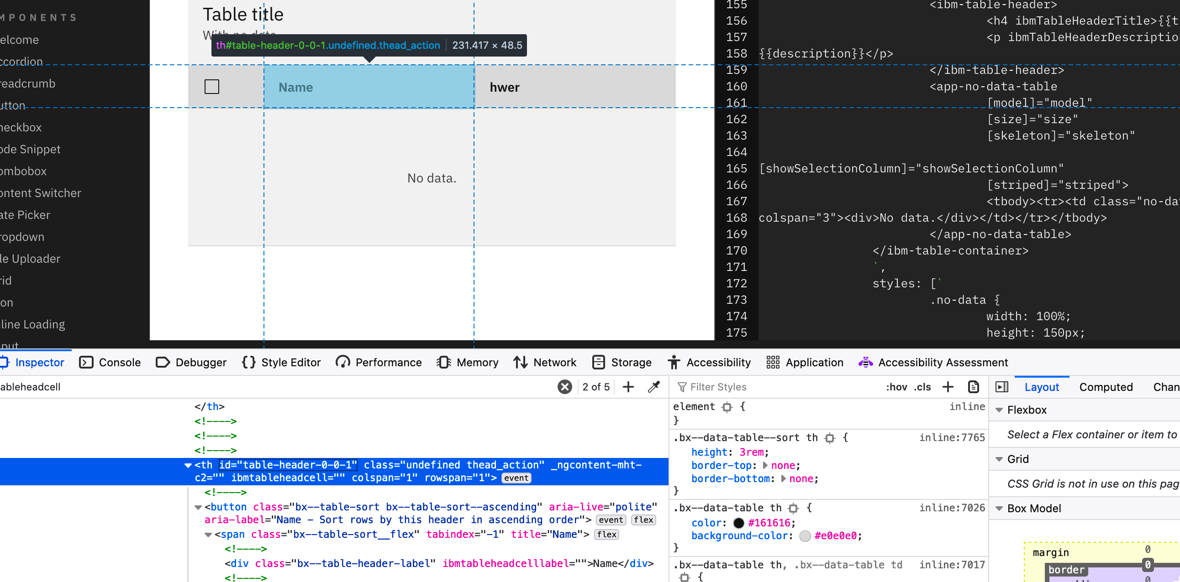Viewport: 1180px width, 582px height.
Task: Open the #e0e0e0 background color swatch
Action: pos(805,536)
